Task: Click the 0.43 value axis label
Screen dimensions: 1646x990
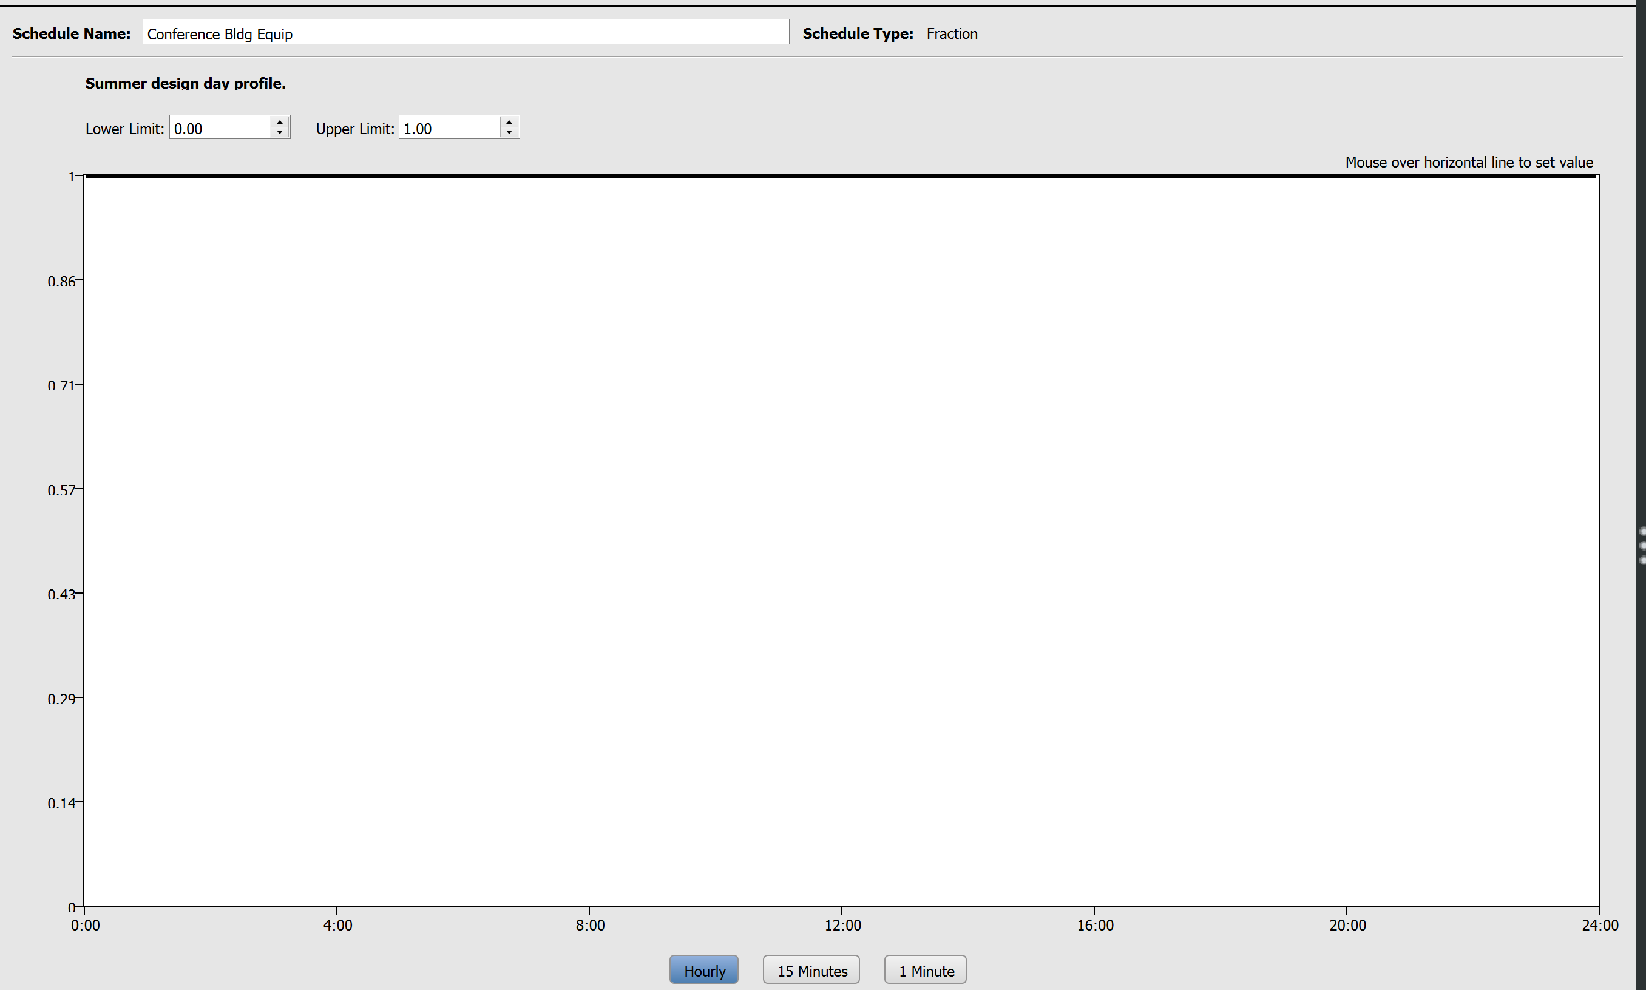Action: (61, 594)
